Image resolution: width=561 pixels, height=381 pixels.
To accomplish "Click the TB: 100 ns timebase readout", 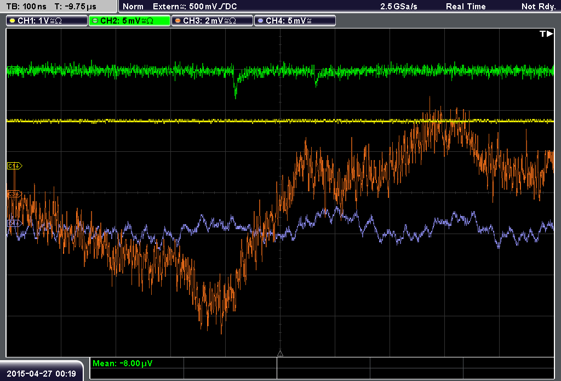I will click(x=26, y=7).
